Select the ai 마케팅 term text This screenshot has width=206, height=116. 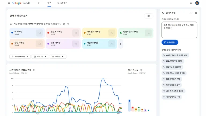[18, 32]
